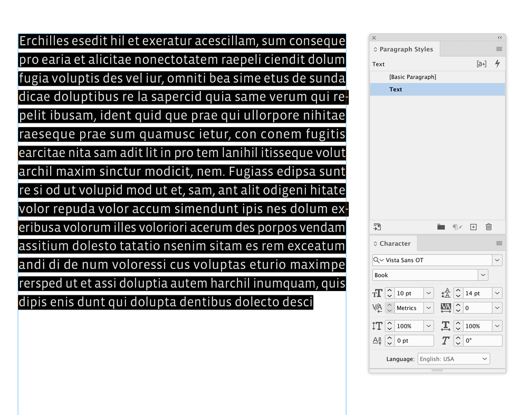The image size is (527, 415).
Task: Collapse the panel group with double arrows
Action: pos(500,37)
